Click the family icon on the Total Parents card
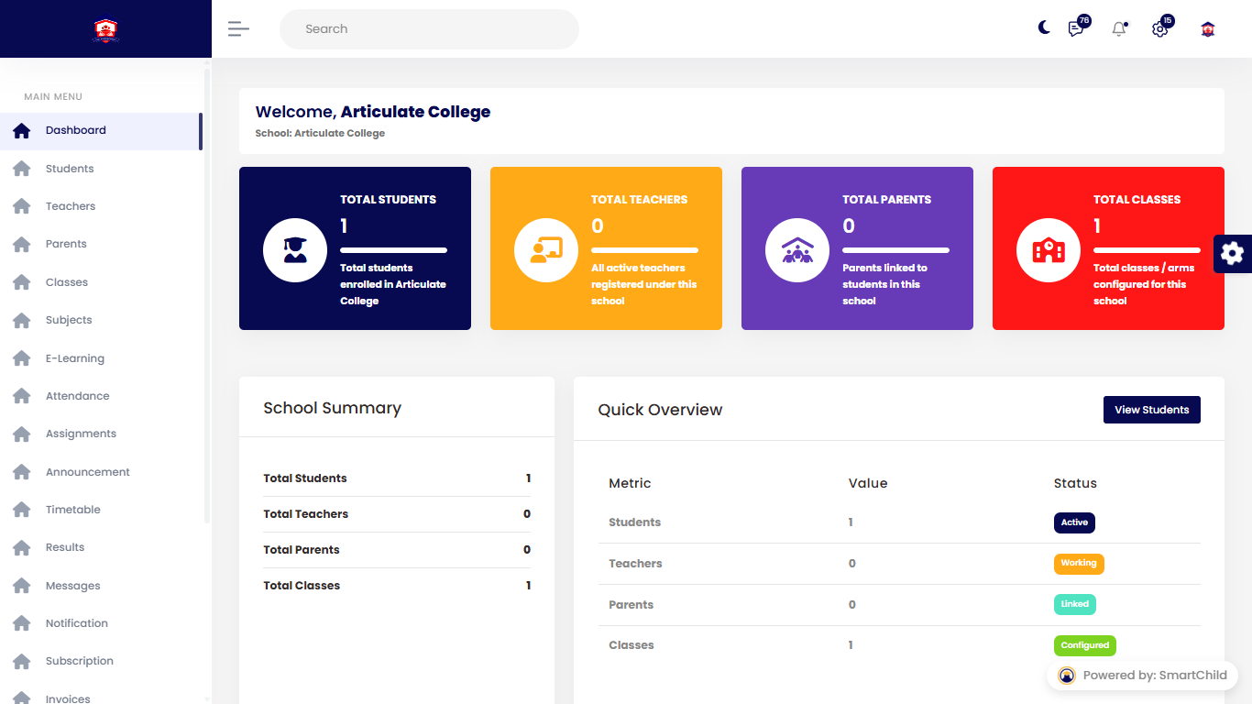This screenshot has width=1252, height=704. tap(797, 250)
